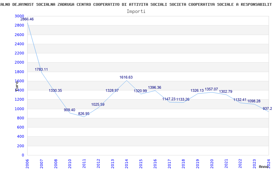Select the 2016 x-axis year label
Viewport: 272px width, 170px height.
[x=155, y=164]
